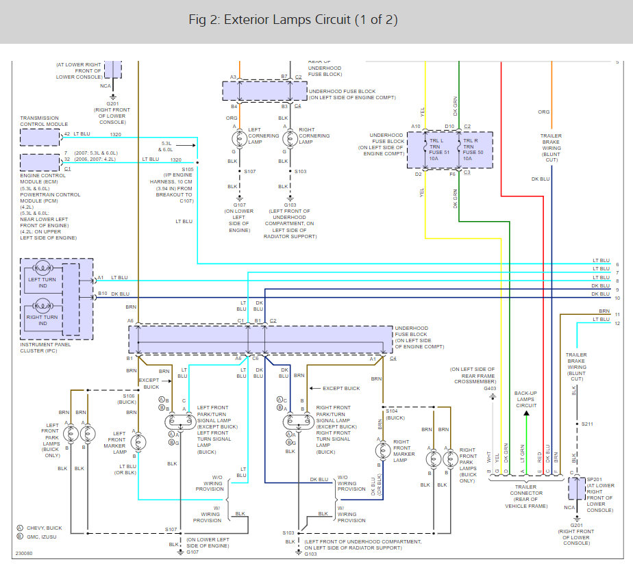633x566 pixels.
Task: Select the SP201 splice pack box
Action: coord(577,489)
